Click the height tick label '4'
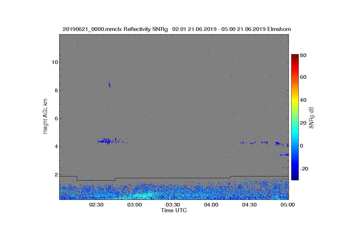The width and height of the screenshot is (357, 238). tap(56, 146)
